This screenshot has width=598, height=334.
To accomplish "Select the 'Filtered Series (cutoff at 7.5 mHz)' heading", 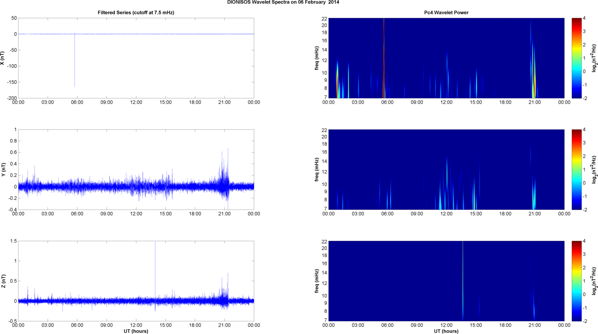I will click(136, 13).
